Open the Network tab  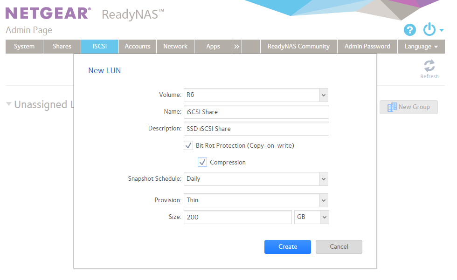pos(175,47)
